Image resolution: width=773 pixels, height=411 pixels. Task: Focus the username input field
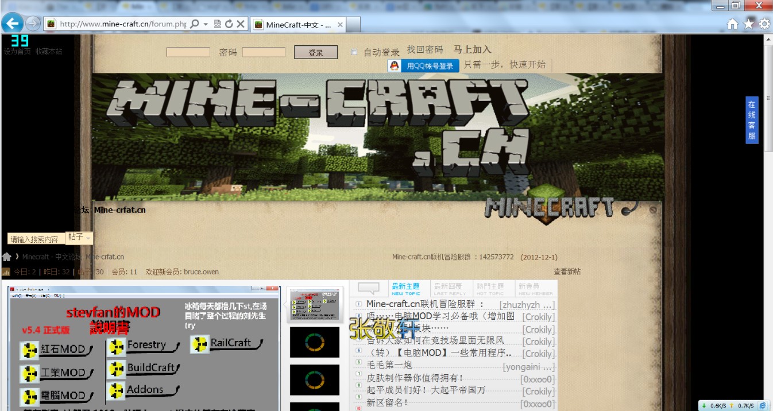[188, 52]
